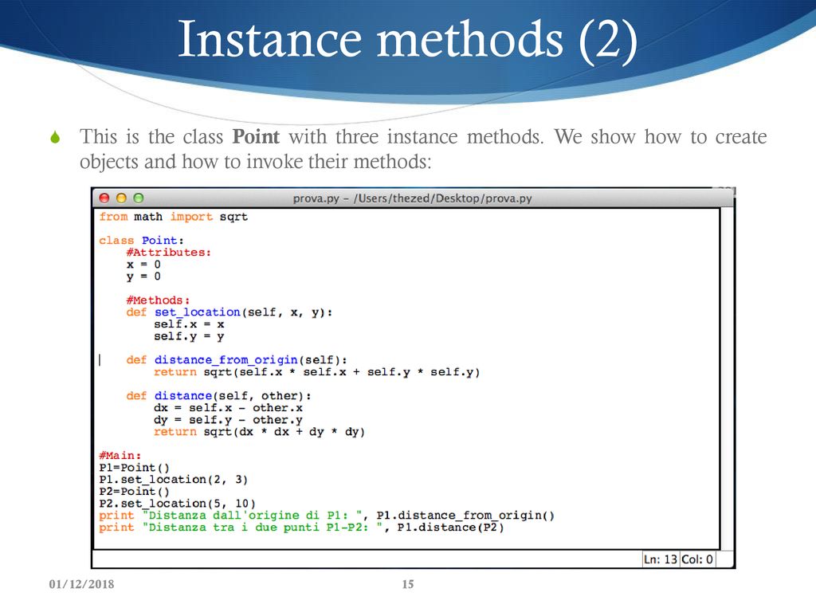Click the 'from math import sqrt' line
Viewport: 816px width, 612px height.
coord(173,217)
